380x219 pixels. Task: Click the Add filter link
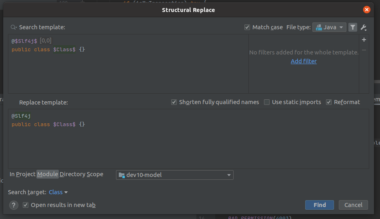click(304, 61)
